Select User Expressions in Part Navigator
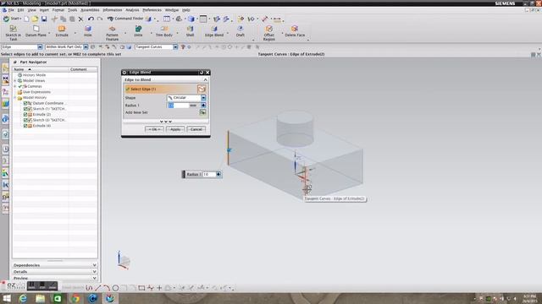The image size is (542, 304). coord(36,92)
